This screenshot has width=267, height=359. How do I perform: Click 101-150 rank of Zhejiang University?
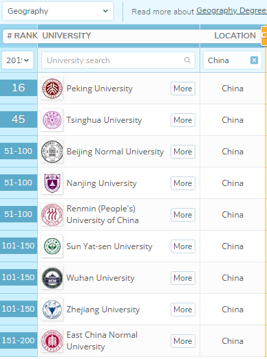click(19, 309)
